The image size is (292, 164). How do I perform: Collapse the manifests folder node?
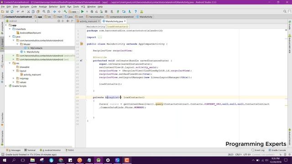10,29
